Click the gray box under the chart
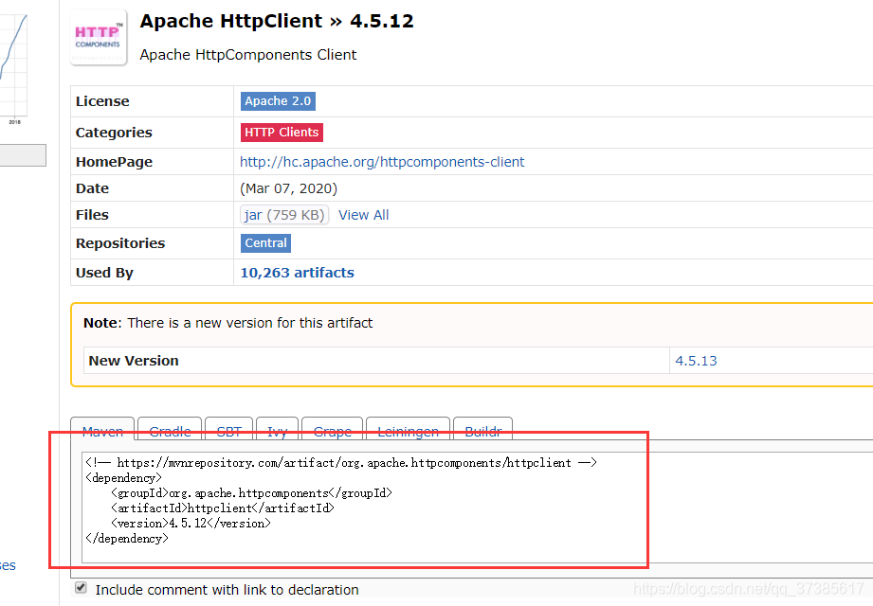The image size is (873, 606). click(23, 155)
